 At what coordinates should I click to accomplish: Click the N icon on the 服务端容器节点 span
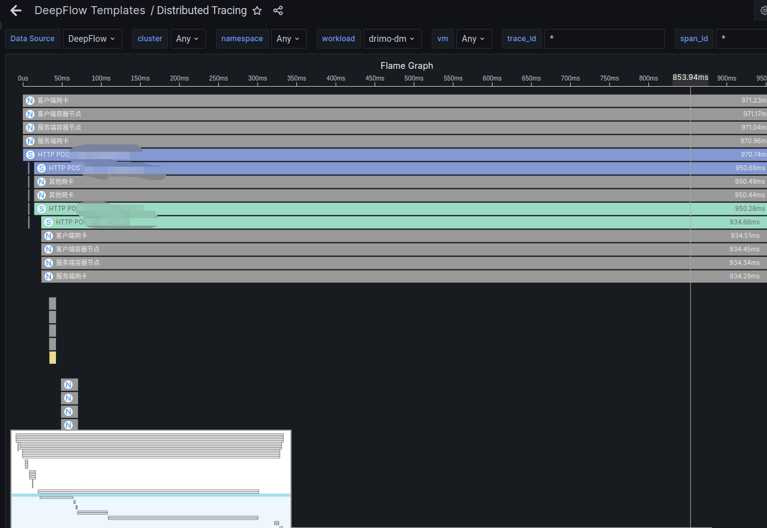(30, 127)
